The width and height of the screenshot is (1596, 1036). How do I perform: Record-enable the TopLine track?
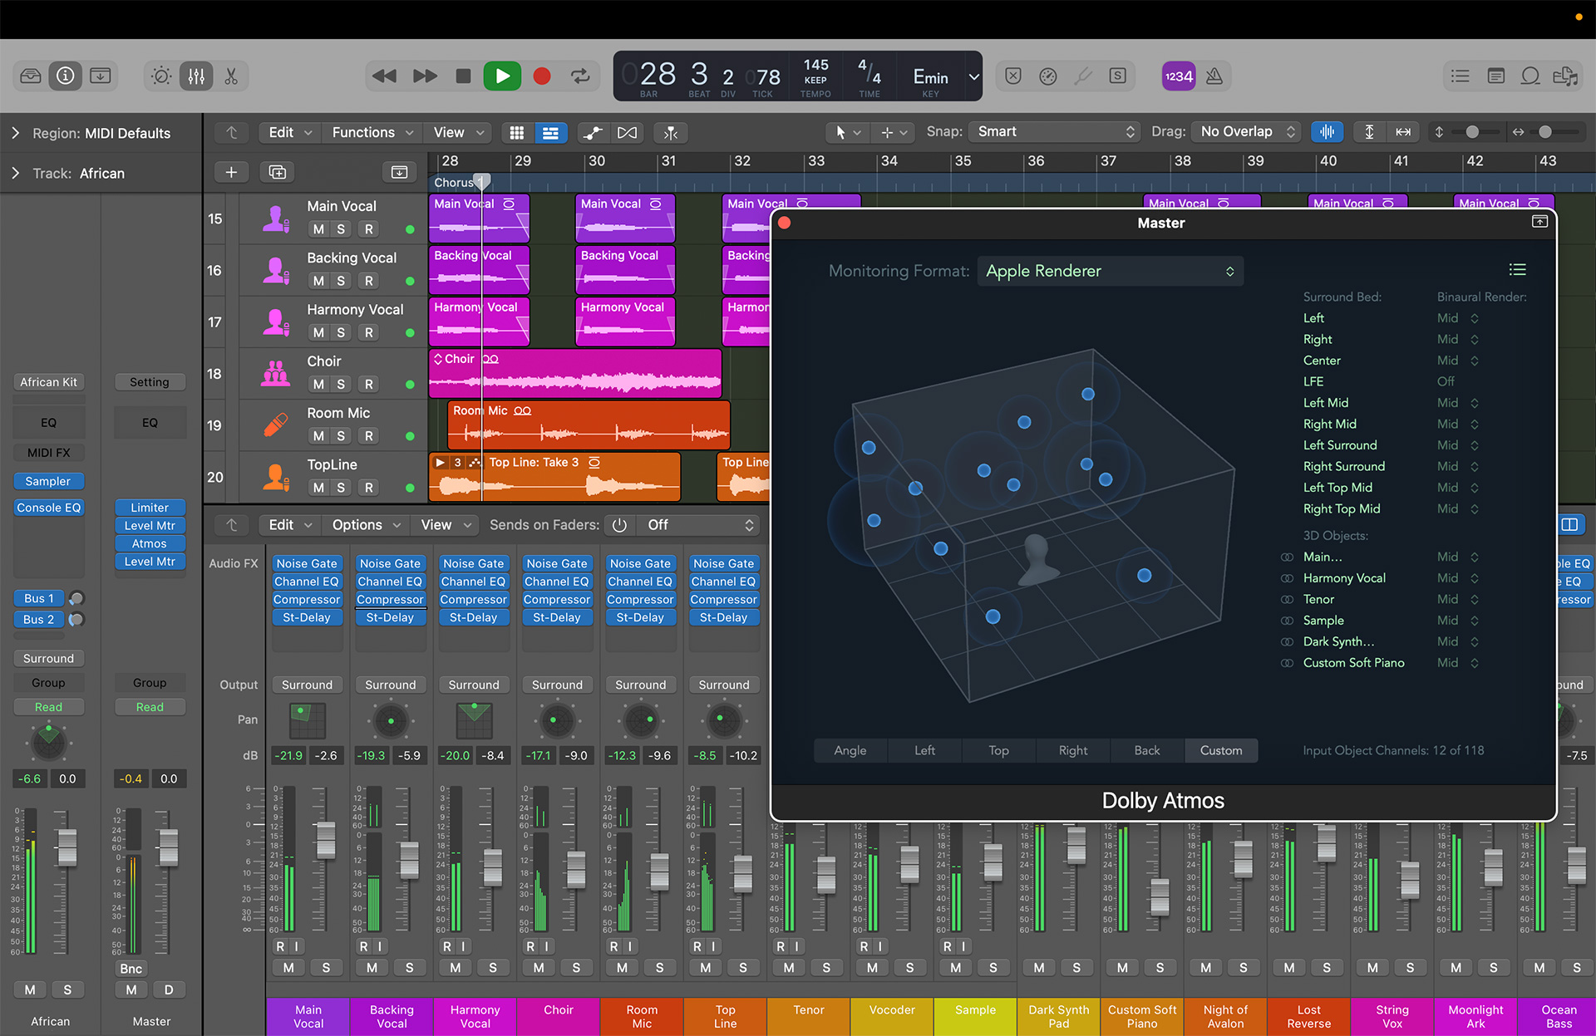(x=369, y=488)
